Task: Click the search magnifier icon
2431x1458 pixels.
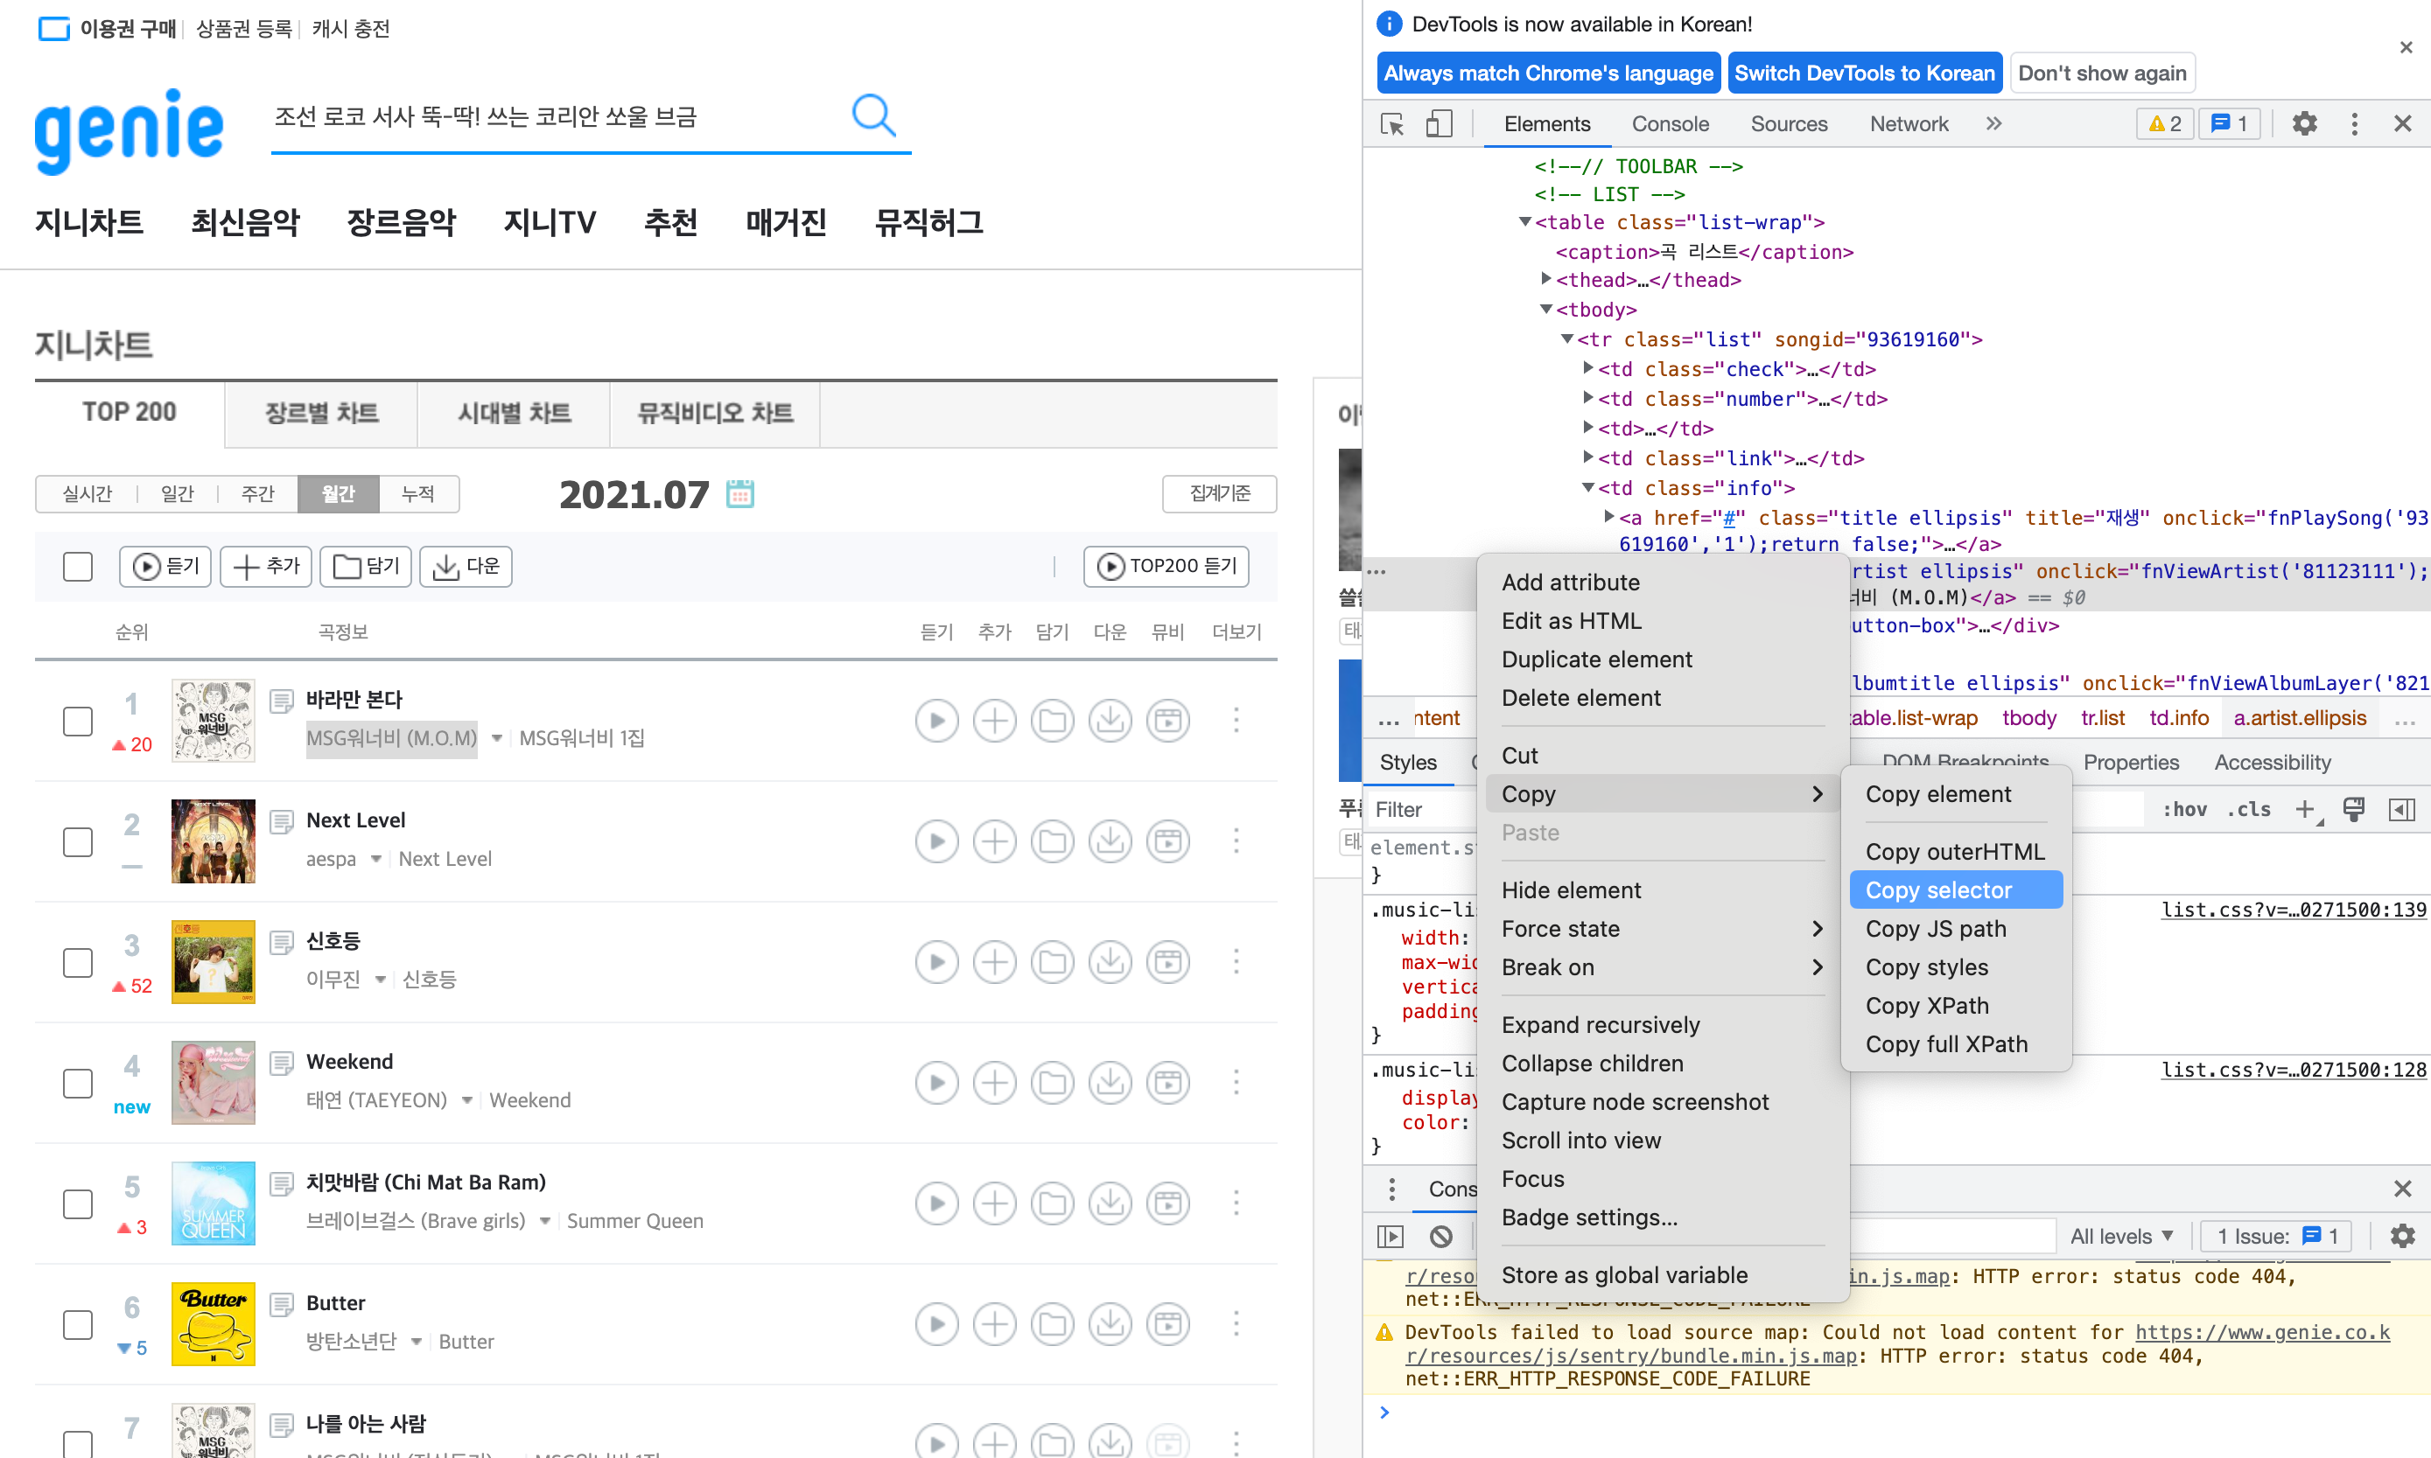Action: click(873, 116)
